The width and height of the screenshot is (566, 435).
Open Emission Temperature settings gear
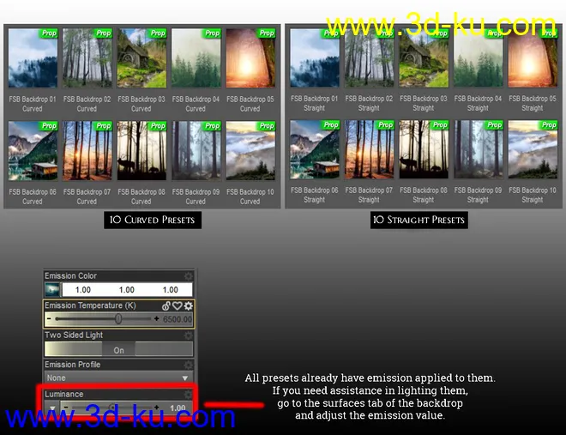[188, 305]
